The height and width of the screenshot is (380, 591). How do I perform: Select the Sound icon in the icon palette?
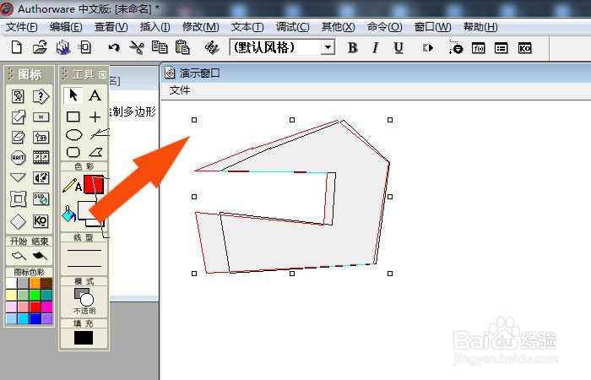coord(41,177)
